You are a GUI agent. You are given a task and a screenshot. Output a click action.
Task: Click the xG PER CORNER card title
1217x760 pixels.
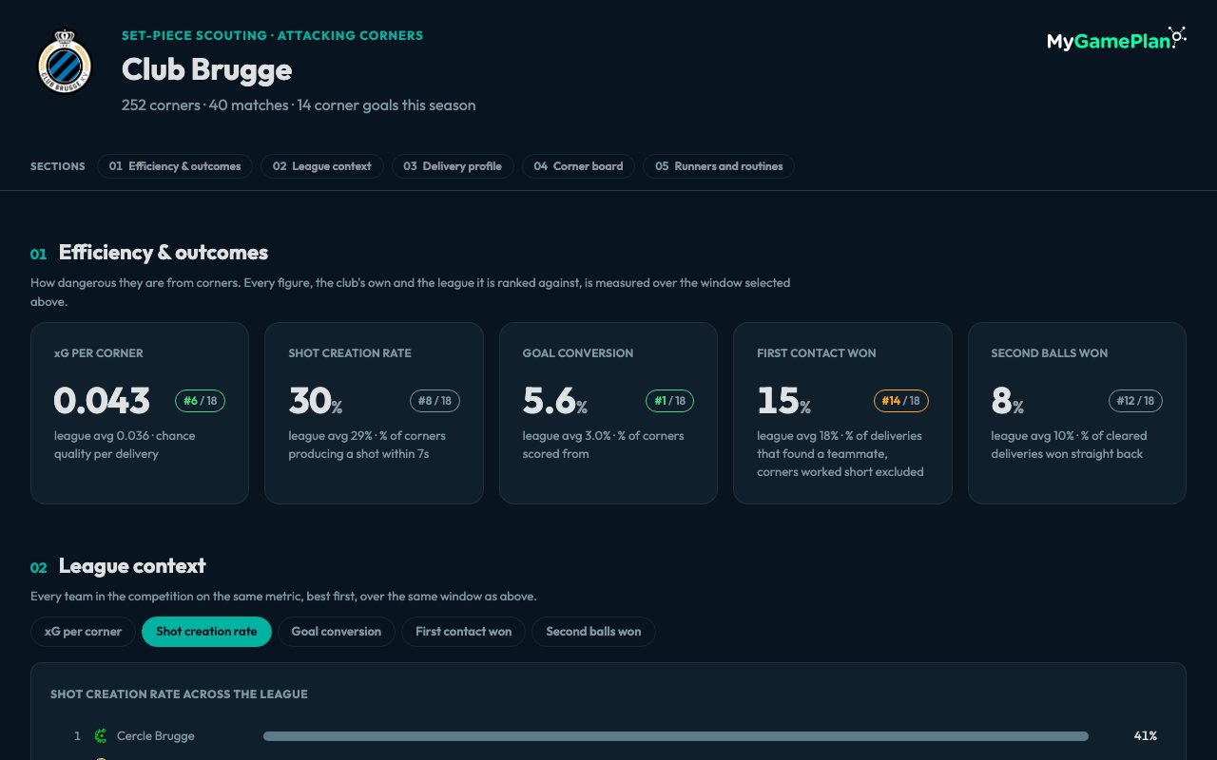click(x=99, y=353)
